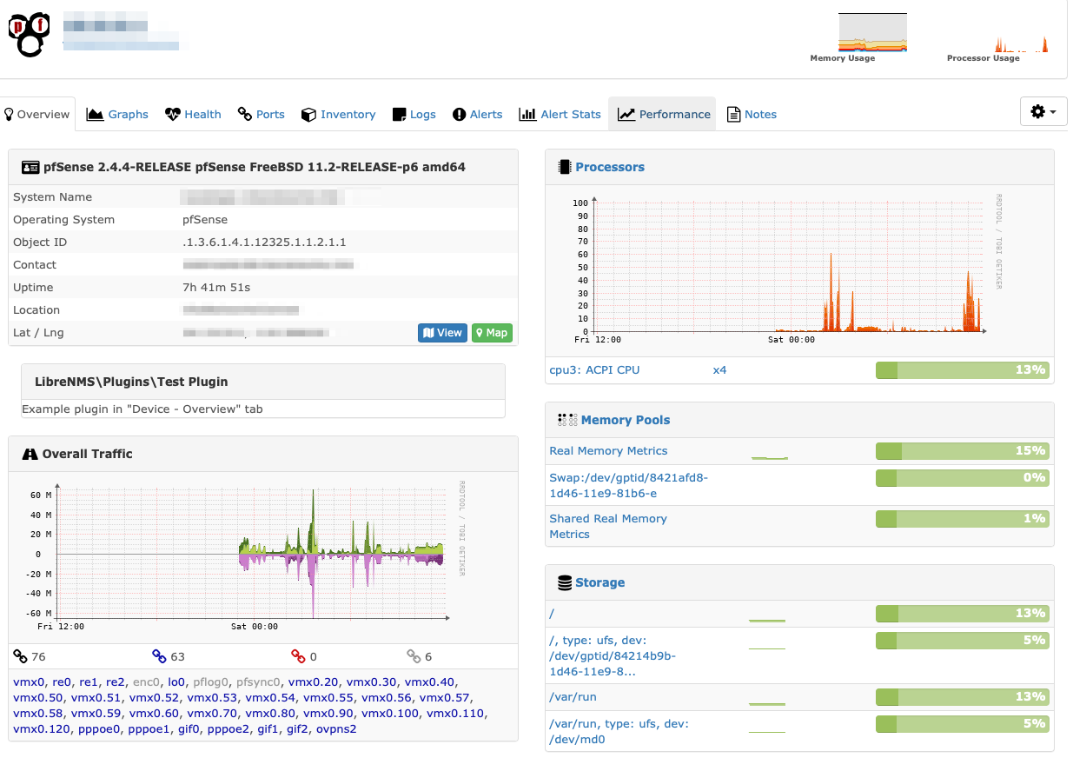Click the Memory Usage mini graph
The height and width of the screenshot is (758, 1073).
tap(872, 33)
